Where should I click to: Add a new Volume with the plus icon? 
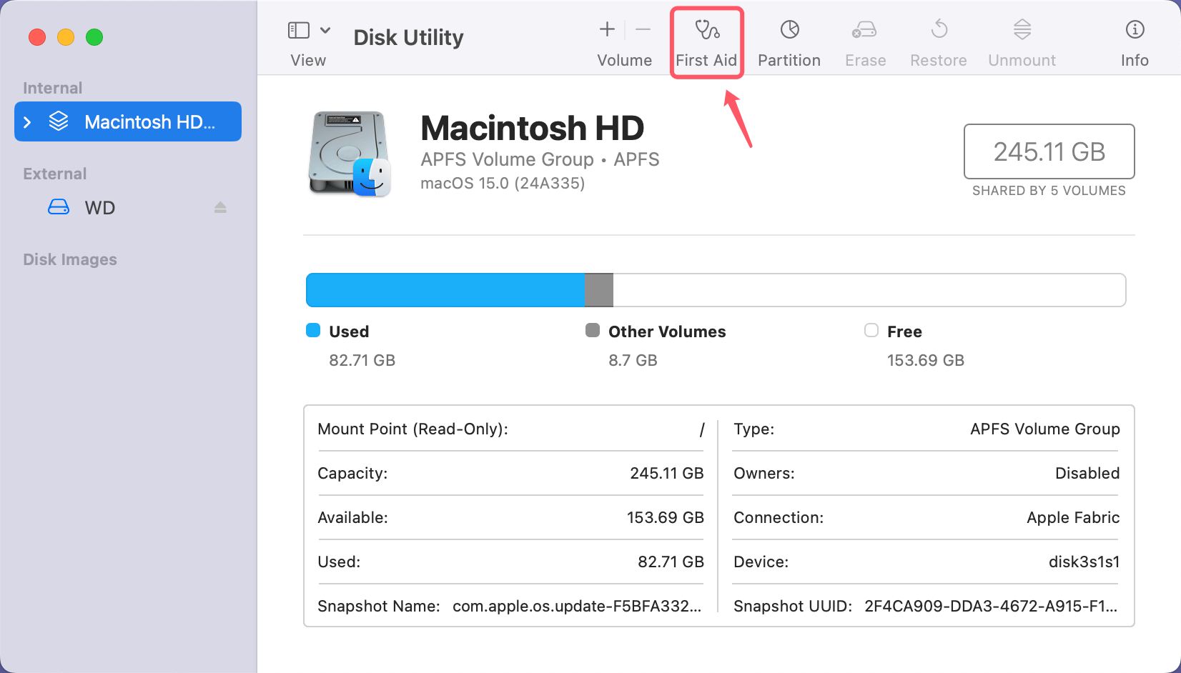[606, 30]
